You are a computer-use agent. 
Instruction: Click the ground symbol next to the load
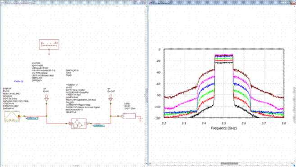click(141, 119)
